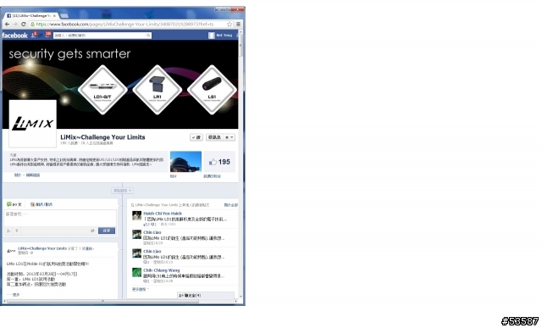Open Hsieh Chi Yen Hsieh's profile link
The width and height of the screenshot is (542, 328).
click(x=163, y=214)
